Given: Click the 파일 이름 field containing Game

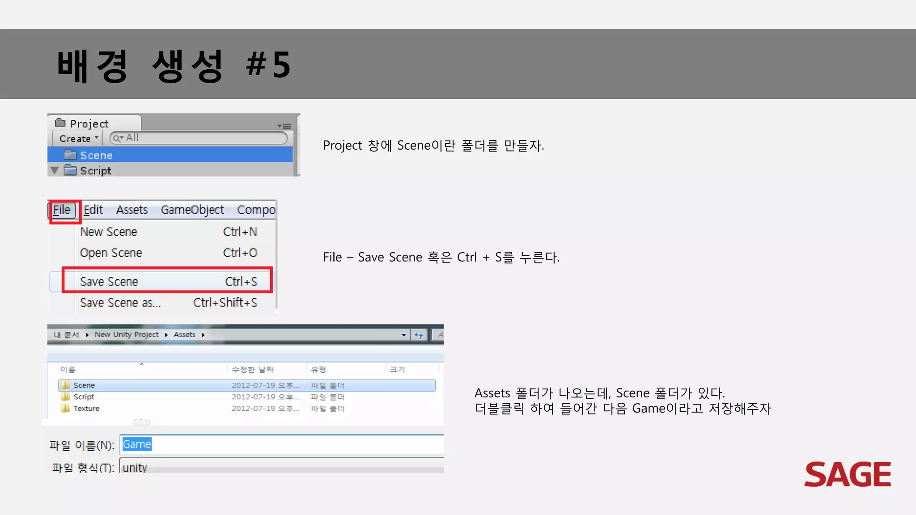Looking at the screenshot, I should coord(282,444).
